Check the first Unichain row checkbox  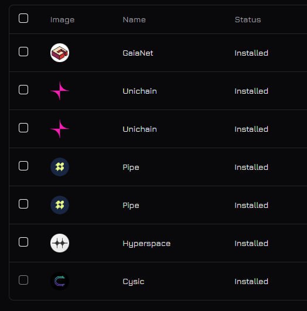23,90
